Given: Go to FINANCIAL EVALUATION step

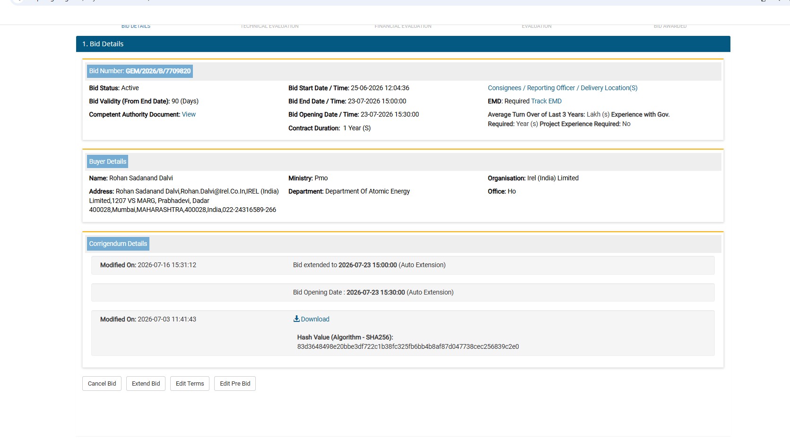Looking at the screenshot, I should 403,26.
